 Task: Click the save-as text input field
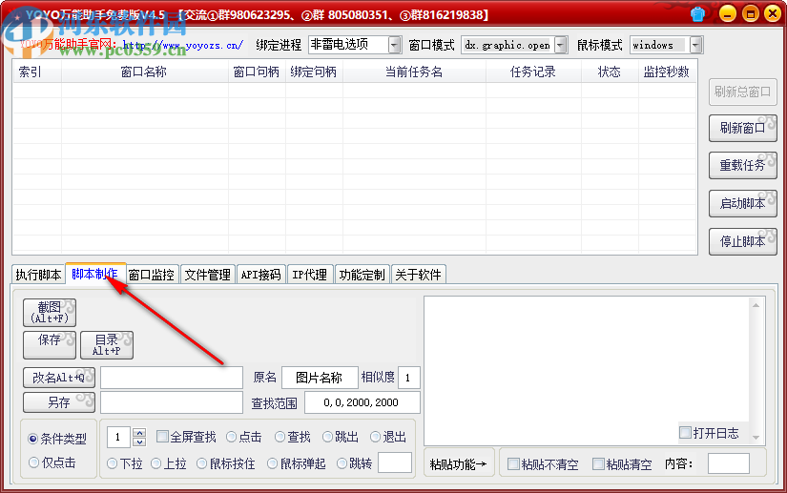click(172, 402)
